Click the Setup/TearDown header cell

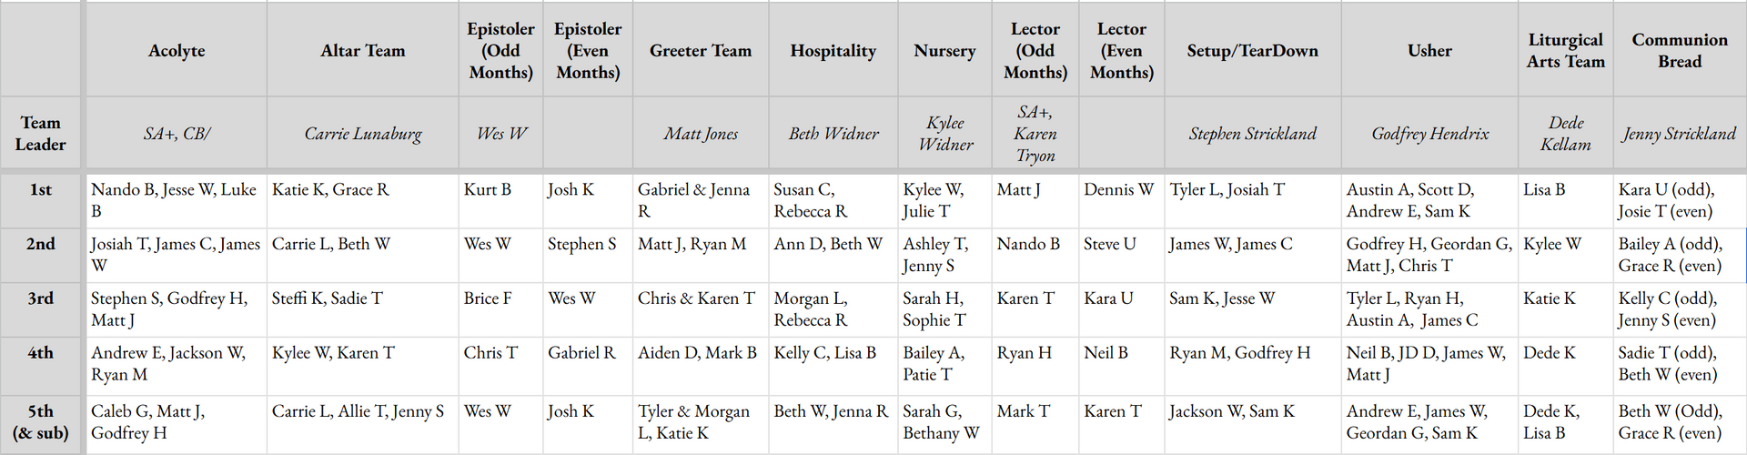pyautogui.click(x=1253, y=50)
